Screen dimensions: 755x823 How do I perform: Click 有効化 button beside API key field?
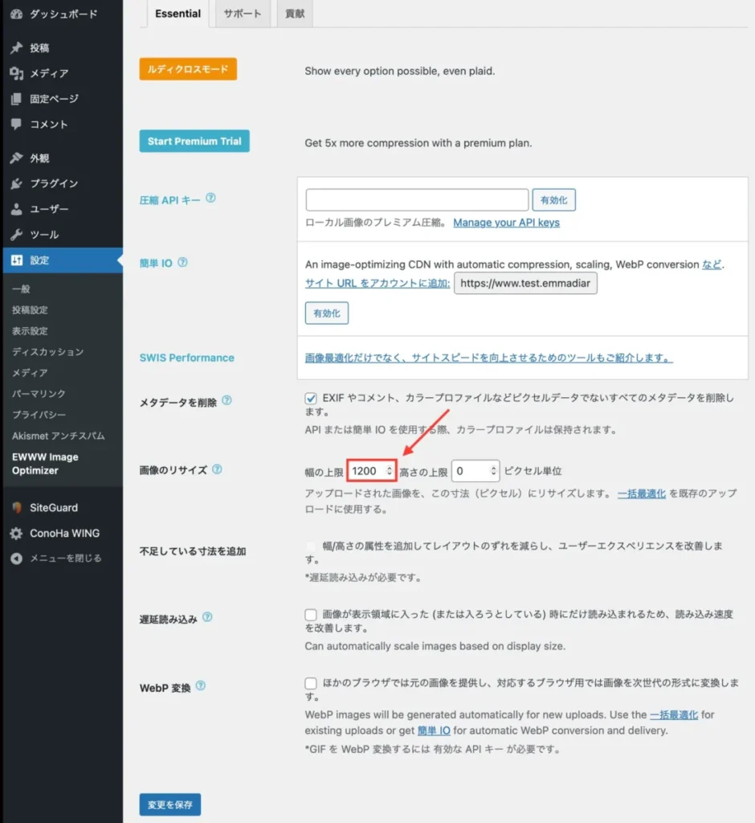[x=553, y=200]
